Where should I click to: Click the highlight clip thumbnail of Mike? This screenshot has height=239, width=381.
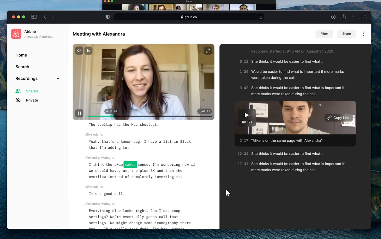(295, 118)
